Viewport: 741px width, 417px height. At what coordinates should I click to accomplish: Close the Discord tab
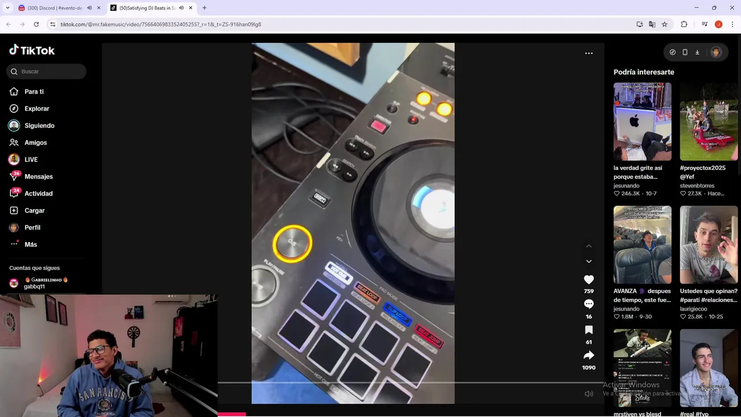click(99, 8)
